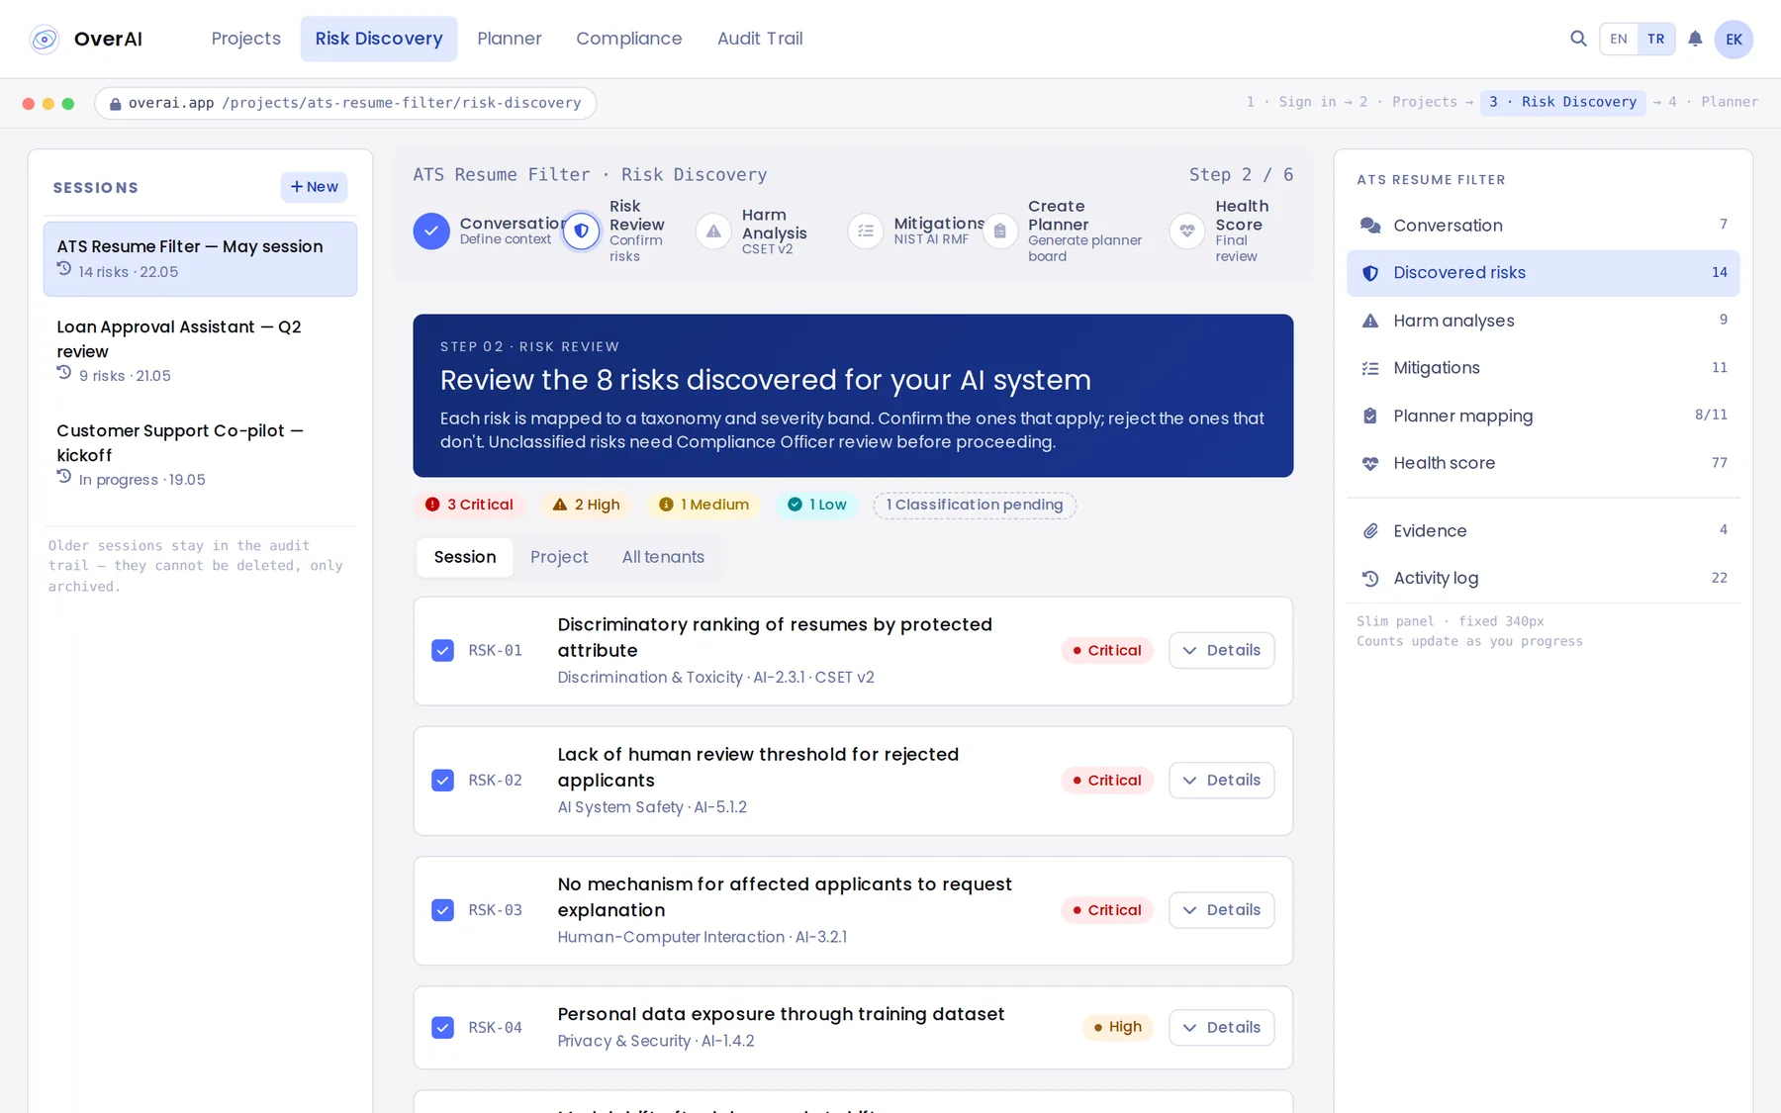Toggle the 1 Classification pending filter
The height and width of the screenshot is (1113, 1781).
[x=975, y=506]
